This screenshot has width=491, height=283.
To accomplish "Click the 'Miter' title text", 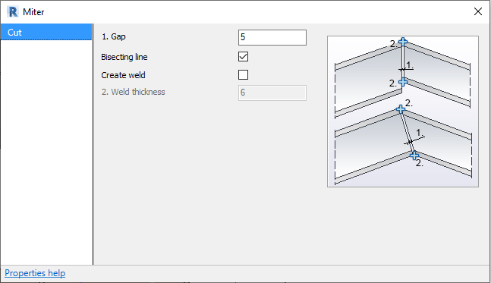I will pyautogui.click(x=33, y=12).
